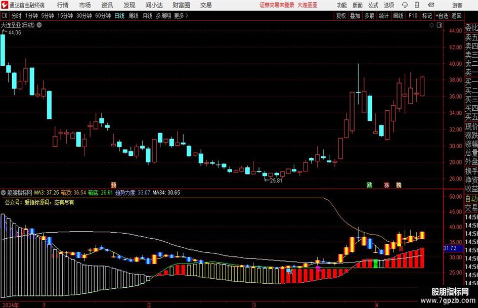Viewport: 478px width, 308px height.
Task: Click the green 跌 marker
Action: click(x=369, y=185)
